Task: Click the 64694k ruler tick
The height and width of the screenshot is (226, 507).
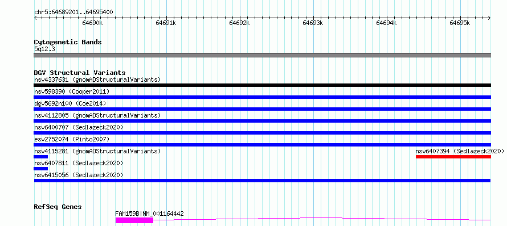Action: (x=387, y=23)
